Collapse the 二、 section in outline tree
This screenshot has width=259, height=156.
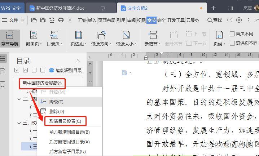click(x=19, y=99)
